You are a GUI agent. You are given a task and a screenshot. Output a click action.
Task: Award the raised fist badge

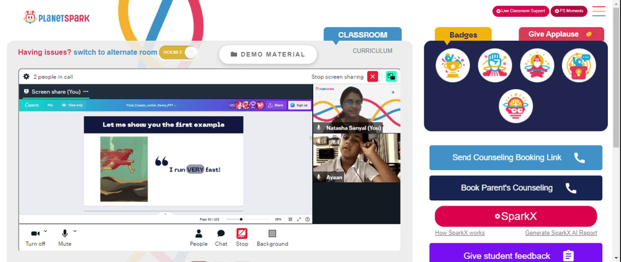[495, 65]
